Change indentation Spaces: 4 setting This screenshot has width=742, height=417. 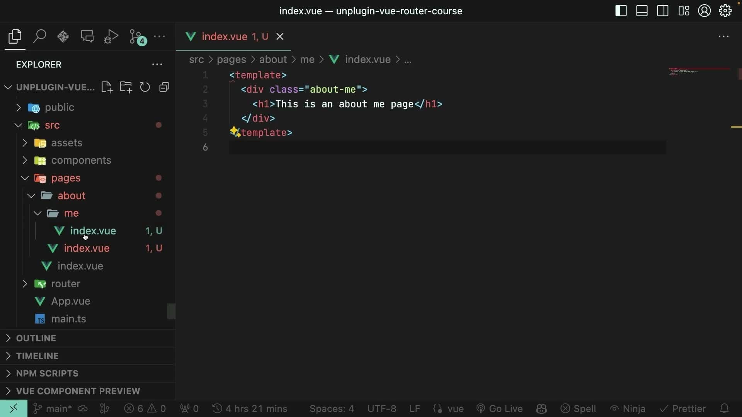click(x=332, y=409)
